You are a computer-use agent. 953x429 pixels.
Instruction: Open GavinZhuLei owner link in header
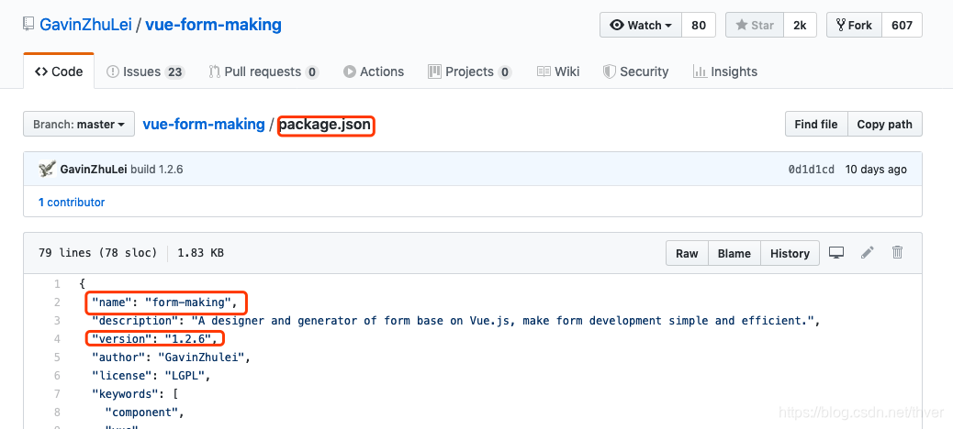coord(85,25)
